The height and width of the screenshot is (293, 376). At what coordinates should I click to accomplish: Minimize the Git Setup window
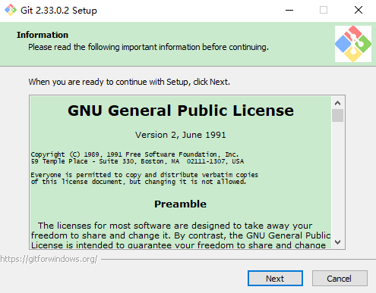click(289, 10)
